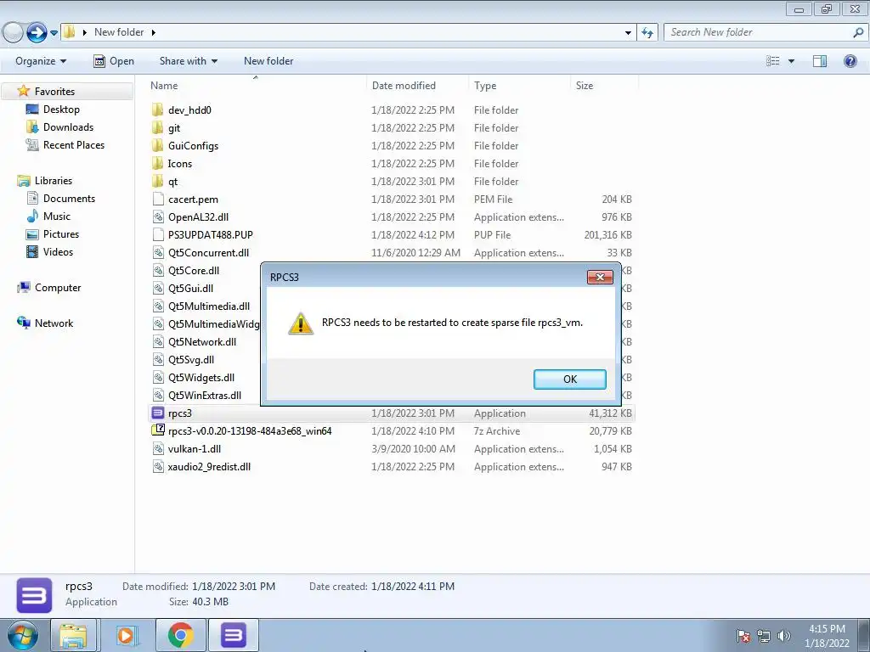Open Libraries in navigation pane
This screenshot has height=652, width=870.
54,181
